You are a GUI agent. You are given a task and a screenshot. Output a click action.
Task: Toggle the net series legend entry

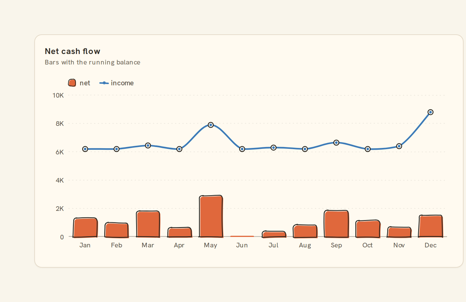click(x=79, y=83)
